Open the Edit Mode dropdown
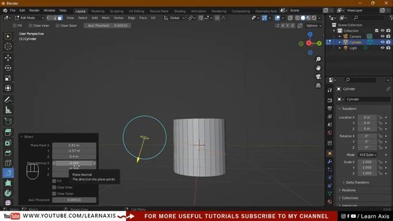 click(x=29, y=18)
